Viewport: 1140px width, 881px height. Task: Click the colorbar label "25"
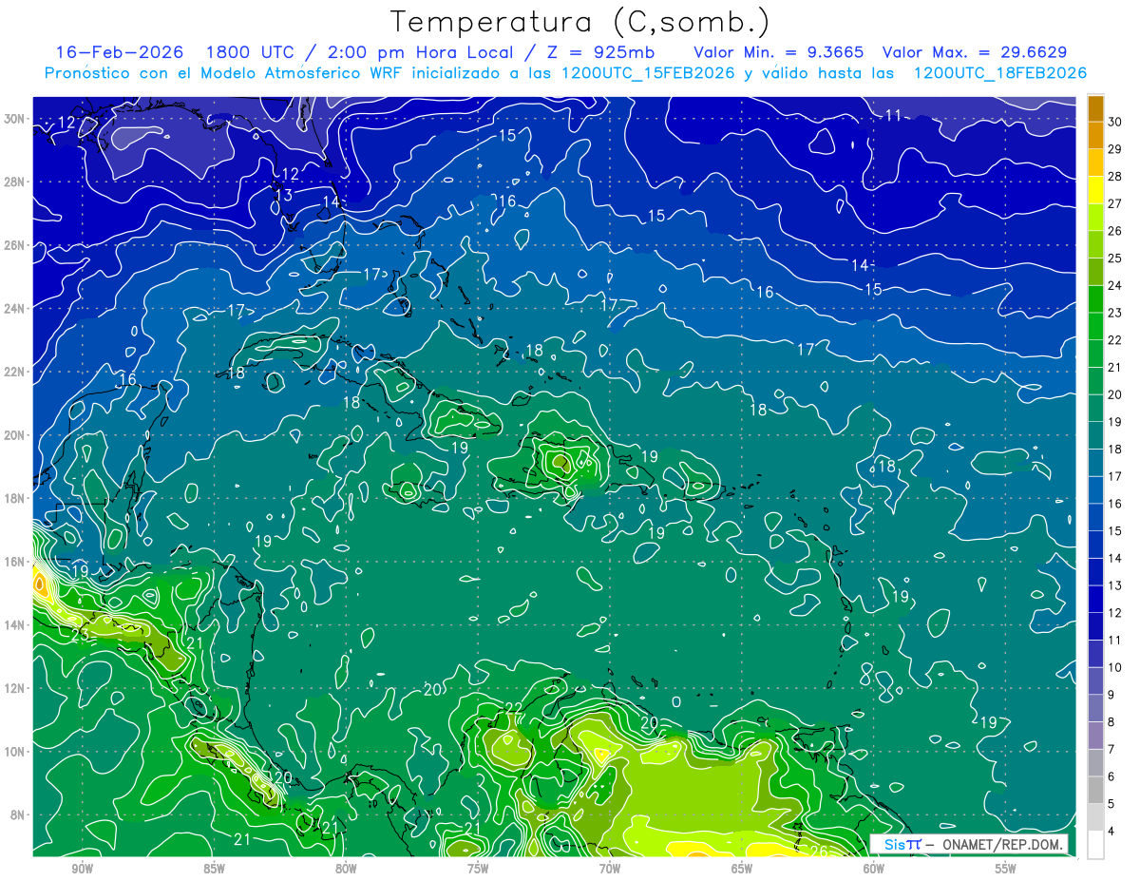coord(1114,259)
